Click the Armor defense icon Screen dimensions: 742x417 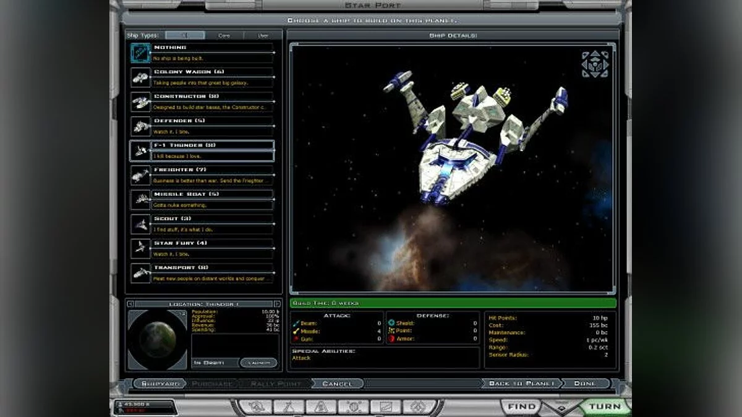(x=391, y=339)
